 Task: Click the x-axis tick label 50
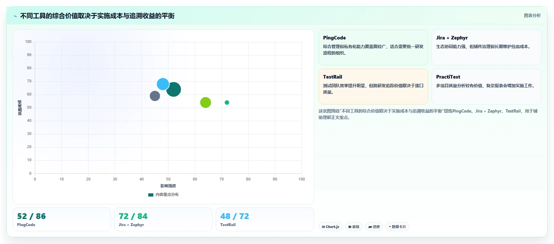pos(168,179)
